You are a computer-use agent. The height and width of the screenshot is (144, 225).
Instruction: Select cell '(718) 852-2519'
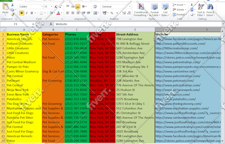[77, 80]
